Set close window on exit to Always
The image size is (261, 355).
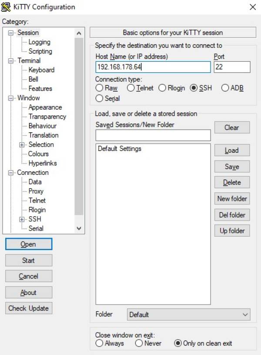[99, 343]
